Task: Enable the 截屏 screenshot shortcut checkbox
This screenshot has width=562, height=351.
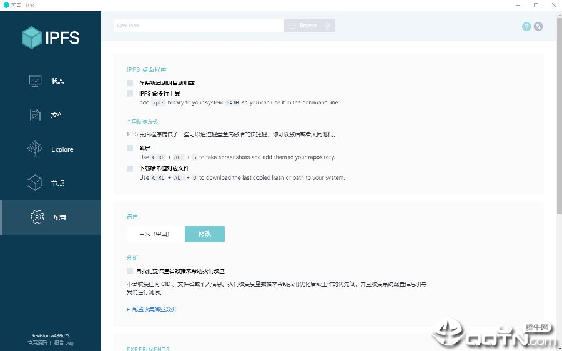Action: [x=130, y=148]
